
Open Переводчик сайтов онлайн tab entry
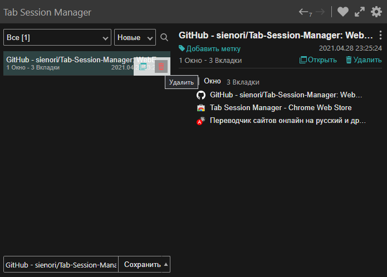click(x=287, y=121)
